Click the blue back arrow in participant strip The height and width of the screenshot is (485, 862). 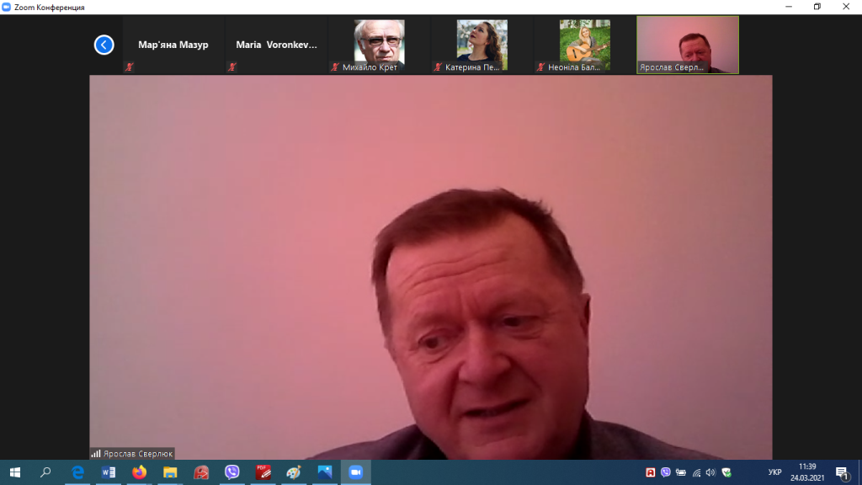point(104,45)
